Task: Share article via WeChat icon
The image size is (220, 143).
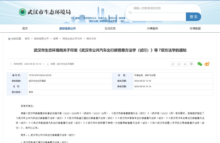Action: (200, 64)
